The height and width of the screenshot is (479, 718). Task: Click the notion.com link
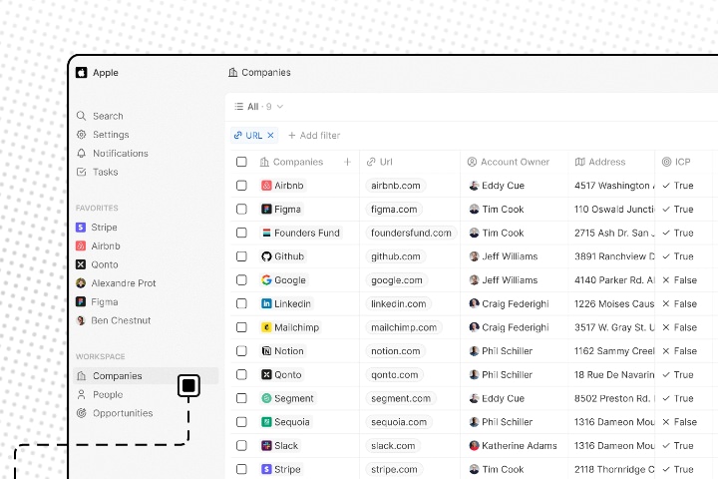(x=396, y=351)
